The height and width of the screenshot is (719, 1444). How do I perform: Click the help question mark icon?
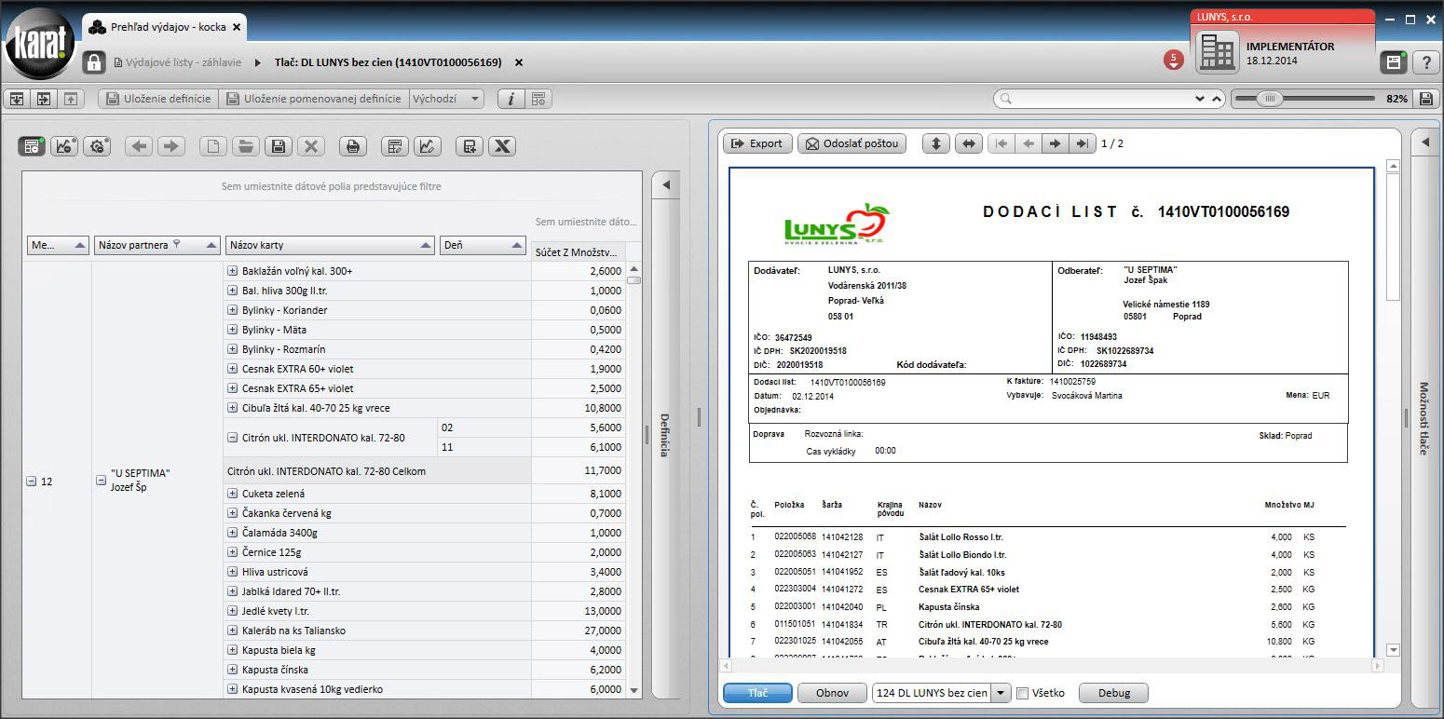(1426, 62)
